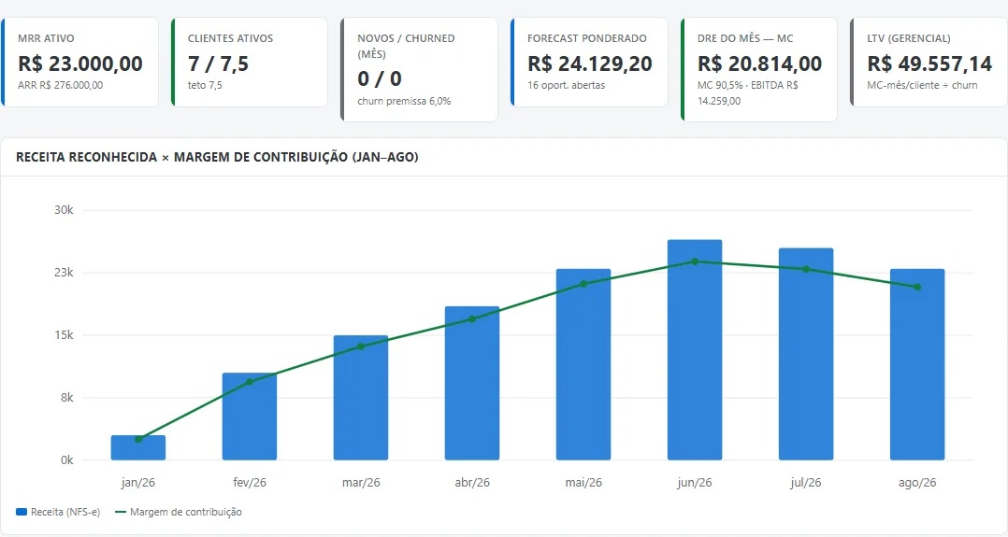1008x537 pixels.
Task: Open the LTV (GERENCIAL) card
Action: point(929,62)
